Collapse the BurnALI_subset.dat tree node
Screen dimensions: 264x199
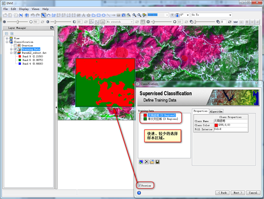[11, 53]
